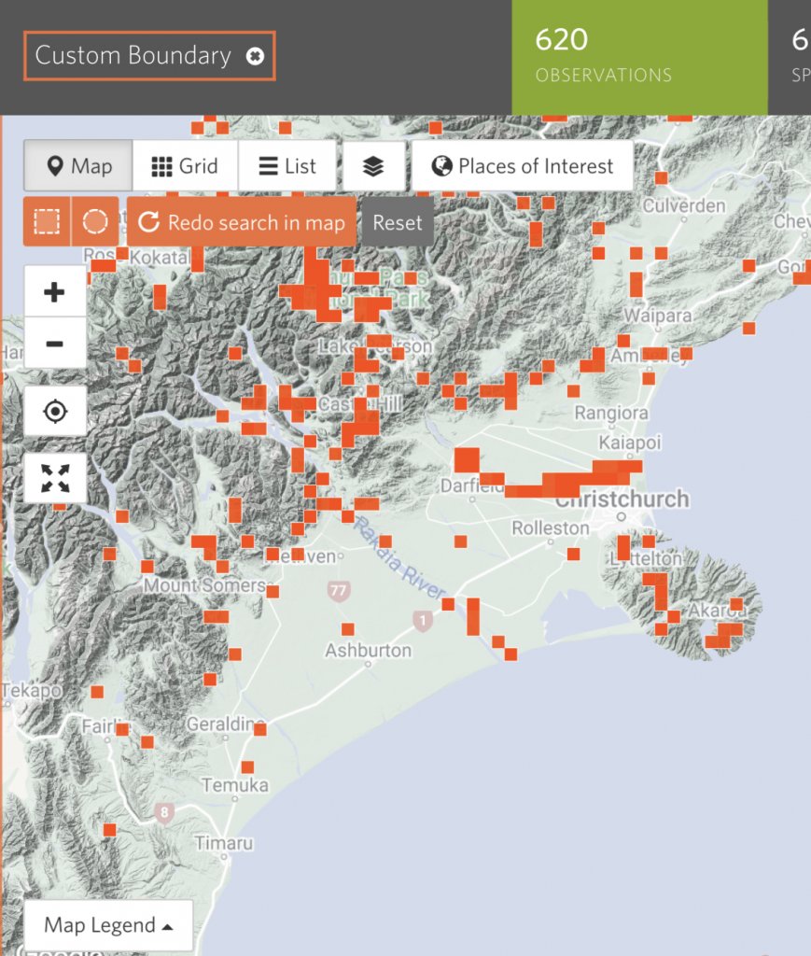The image size is (811, 956).
Task: Select the circle boundary tool
Action: 95,222
